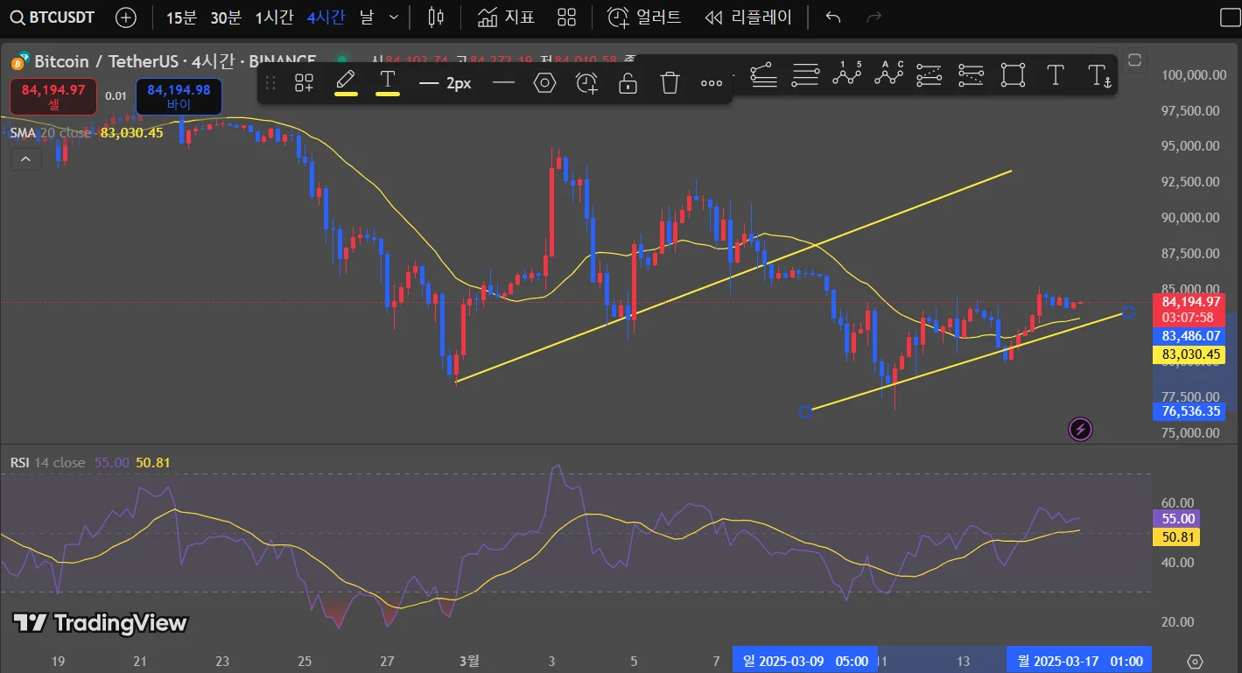Click the blue 바이 buy button
The image size is (1242, 673).
pos(179,96)
